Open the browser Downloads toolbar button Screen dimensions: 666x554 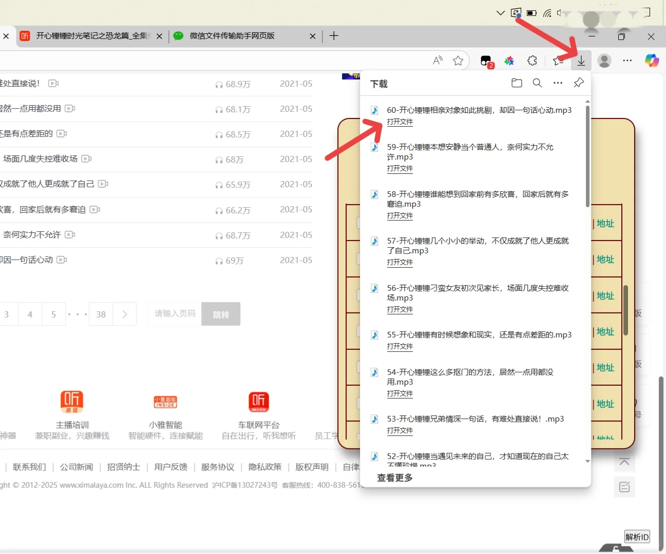click(x=581, y=61)
